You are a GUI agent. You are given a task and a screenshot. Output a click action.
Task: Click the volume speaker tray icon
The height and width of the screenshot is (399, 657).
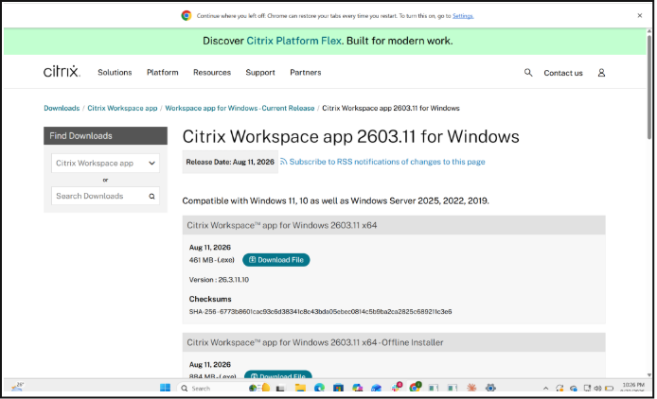pyautogui.click(x=597, y=388)
